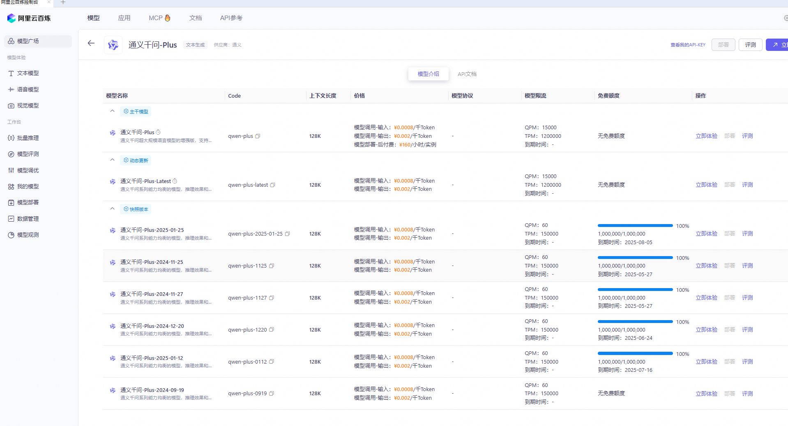Click 评测 for qwen-plus-0919
The image size is (788, 426).
coord(747,394)
